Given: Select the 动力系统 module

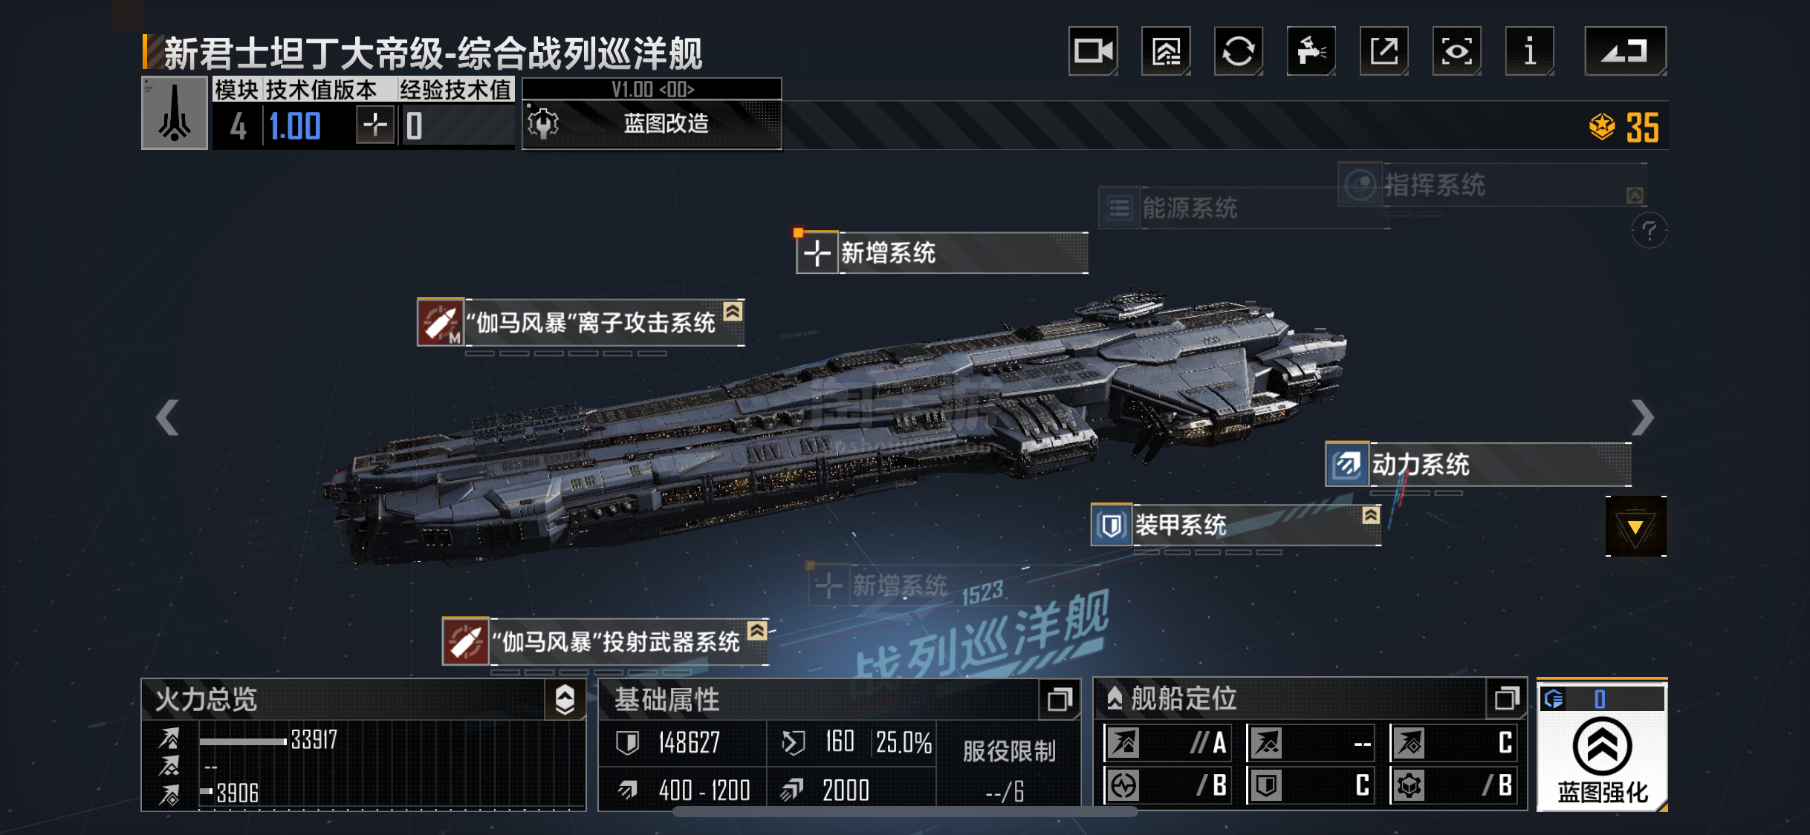Looking at the screenshot, I should (1479, 465).
